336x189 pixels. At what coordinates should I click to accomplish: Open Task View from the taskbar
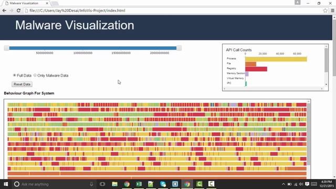click(102, 184)
